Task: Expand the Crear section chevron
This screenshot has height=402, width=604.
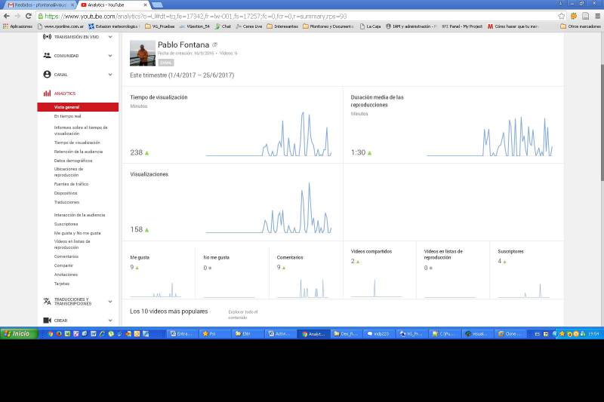Action: pyautogui.click(x=110, y=320)
